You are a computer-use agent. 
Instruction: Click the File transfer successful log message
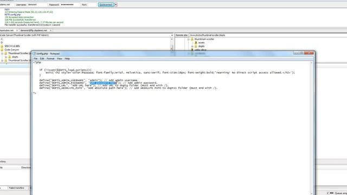(33, 25)
